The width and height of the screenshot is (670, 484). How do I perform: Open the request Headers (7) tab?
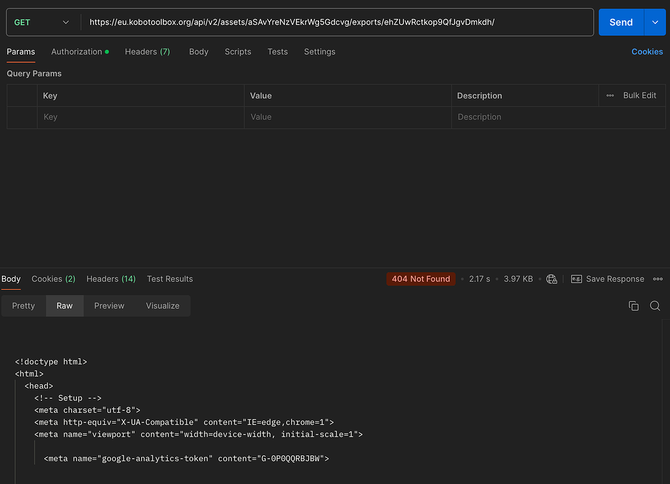tap(147, 51)
